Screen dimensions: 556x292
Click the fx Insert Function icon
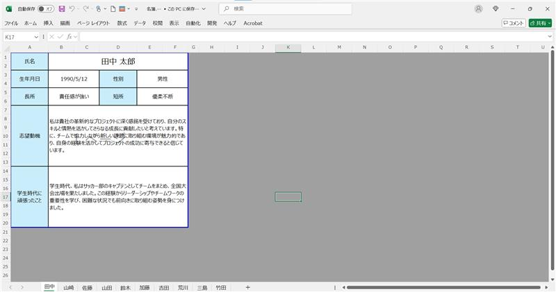(x=70, y=37)
